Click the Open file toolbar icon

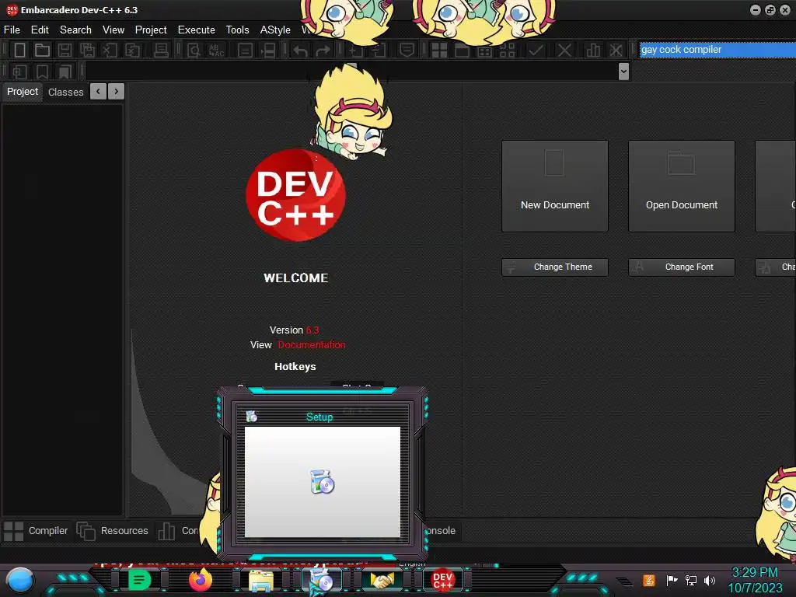pyautogui.click(x=42, y=50)
